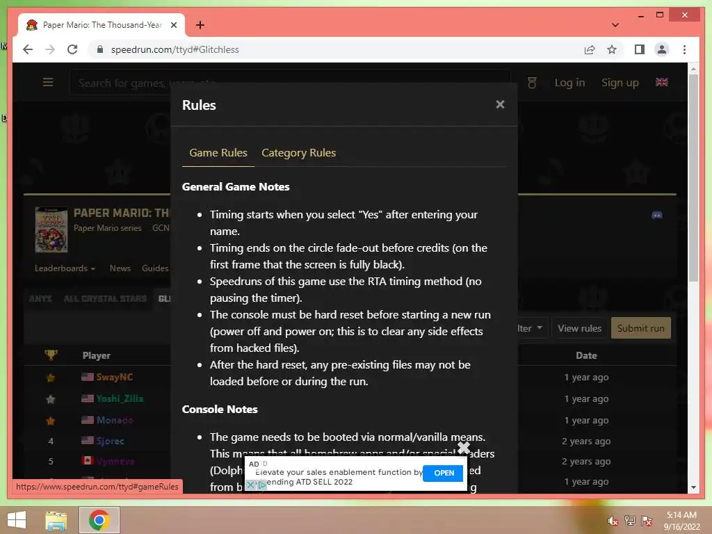The image size is (712, 534).
Task: Open the Paper Mario series link
Action: point(108,228)
